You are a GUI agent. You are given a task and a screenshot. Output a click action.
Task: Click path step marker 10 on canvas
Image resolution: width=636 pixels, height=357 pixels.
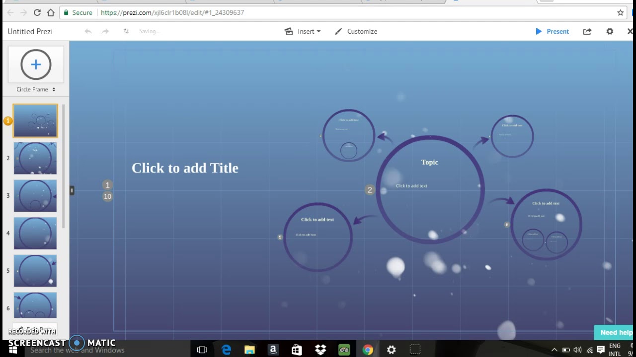[107, 196]
